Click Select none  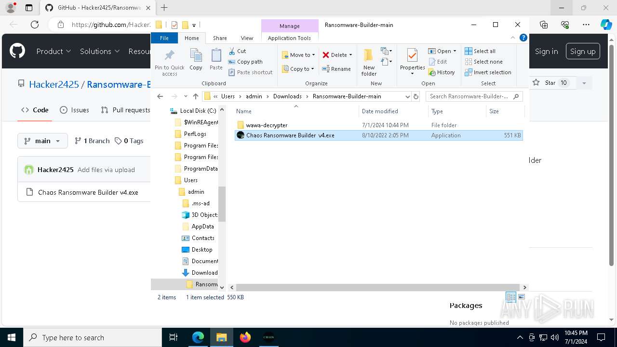(x=483, y=62)
